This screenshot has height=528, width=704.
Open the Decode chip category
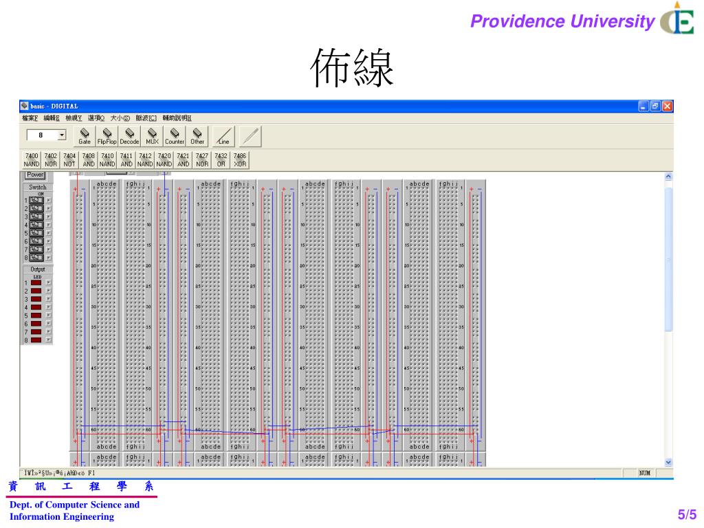[129, 136]
